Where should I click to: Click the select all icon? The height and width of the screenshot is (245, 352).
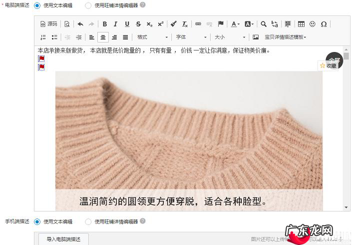288,24
